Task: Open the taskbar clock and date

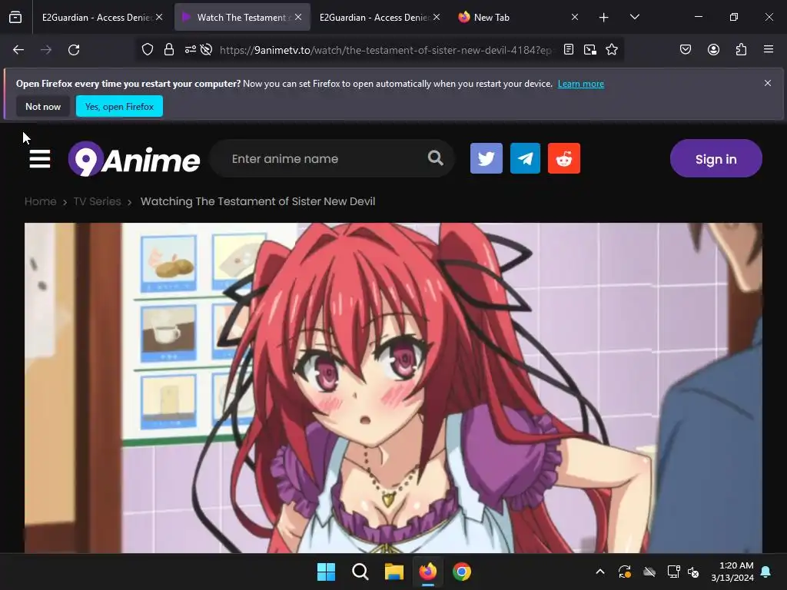Action: coord(732,572)
